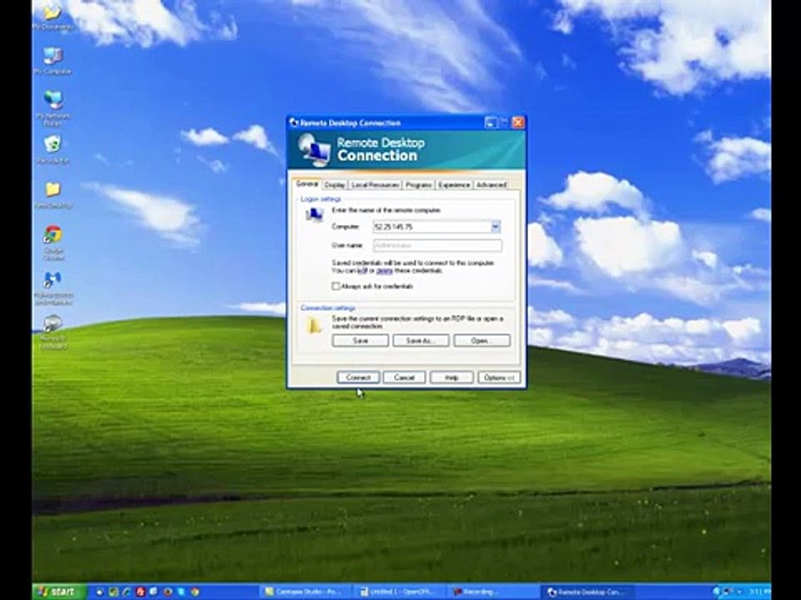
Task: Click the User name field
Action: [x=437, y=245]
